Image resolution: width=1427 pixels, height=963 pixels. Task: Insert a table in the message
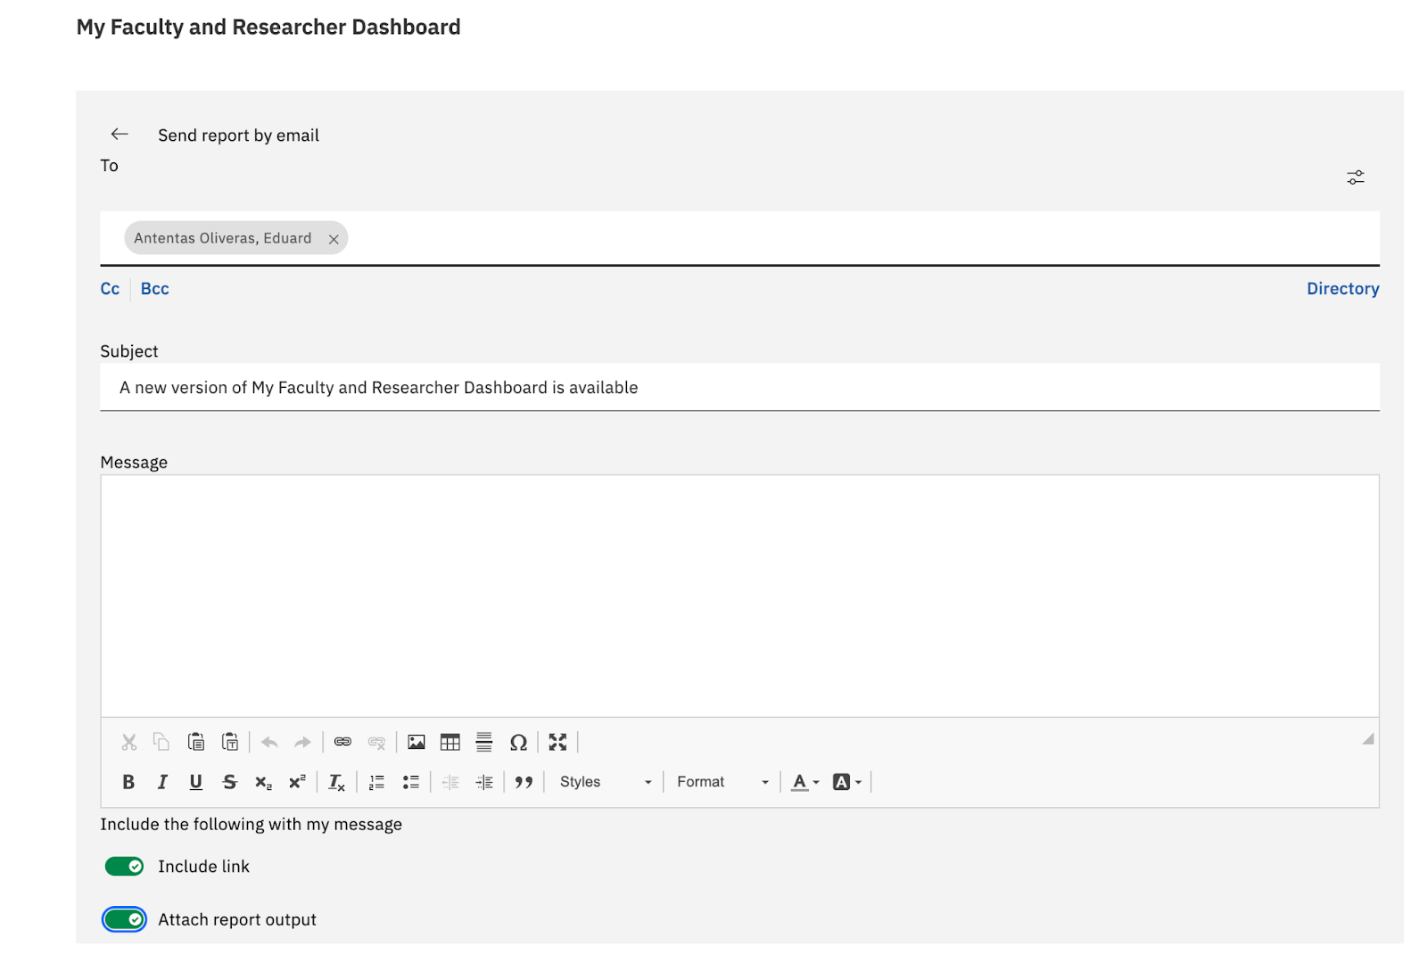tap(450, 742)
